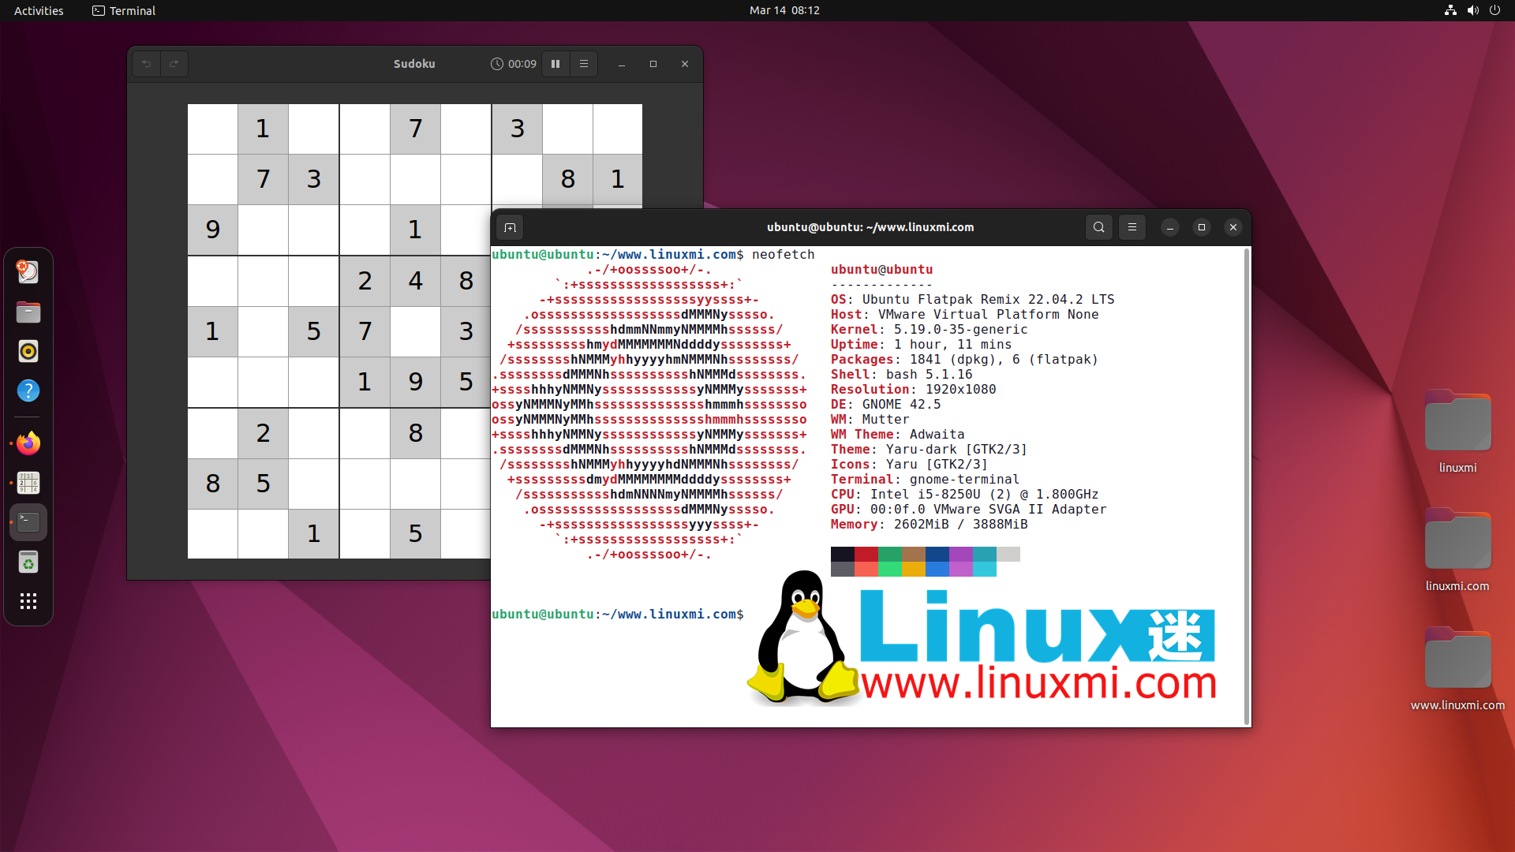This screenshot has width=1515, height=852.
Task: Open the Sudoku hamburger menu
Action: coord(584,64)
